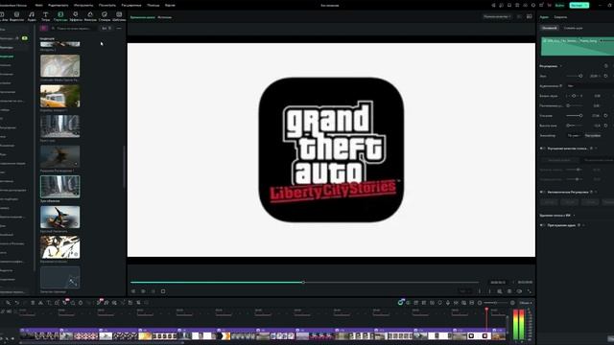Toggle the green switch in left sidebar
The width and height of the screenshot is (614, 345).
[x=25, y=38]
